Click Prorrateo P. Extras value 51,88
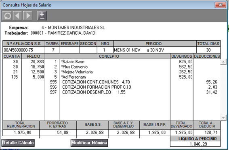Viewport: 229px width, 150px height. click(x=63, y=133)
